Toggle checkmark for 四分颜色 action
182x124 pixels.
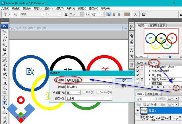click(x=138, y=75)
